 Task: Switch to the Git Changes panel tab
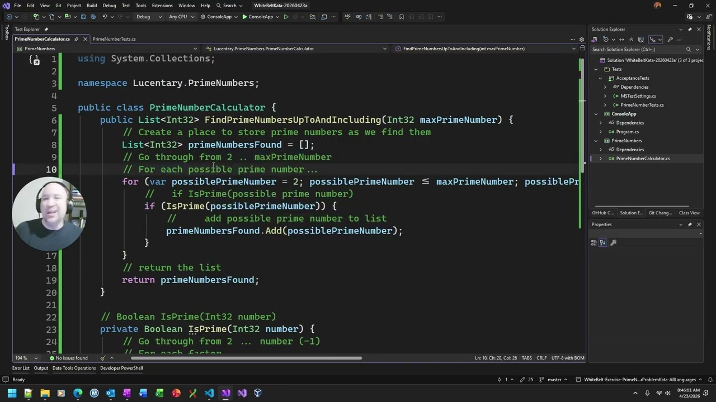(x=660, y=213)
